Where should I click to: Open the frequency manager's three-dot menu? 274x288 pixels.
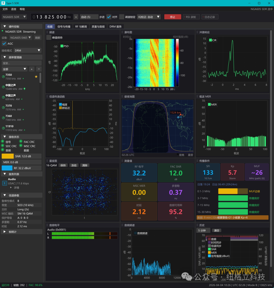pos(39,69)
